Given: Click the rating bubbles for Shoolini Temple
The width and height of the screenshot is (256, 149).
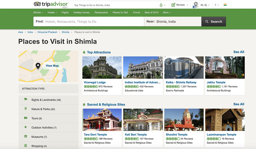Looking at the screenshot, I should point(173,139).
